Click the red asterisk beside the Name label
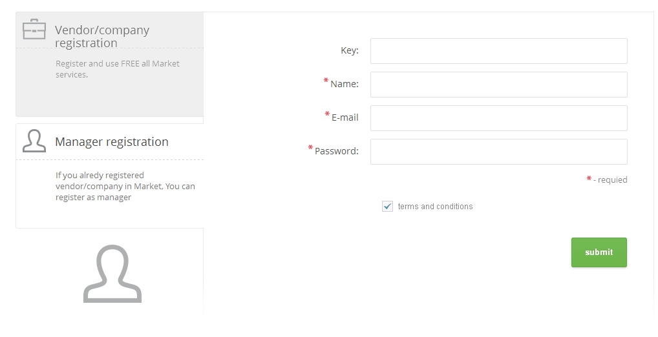Image resolution: width=658 pixels, height=337 pixels. (326, 81)
